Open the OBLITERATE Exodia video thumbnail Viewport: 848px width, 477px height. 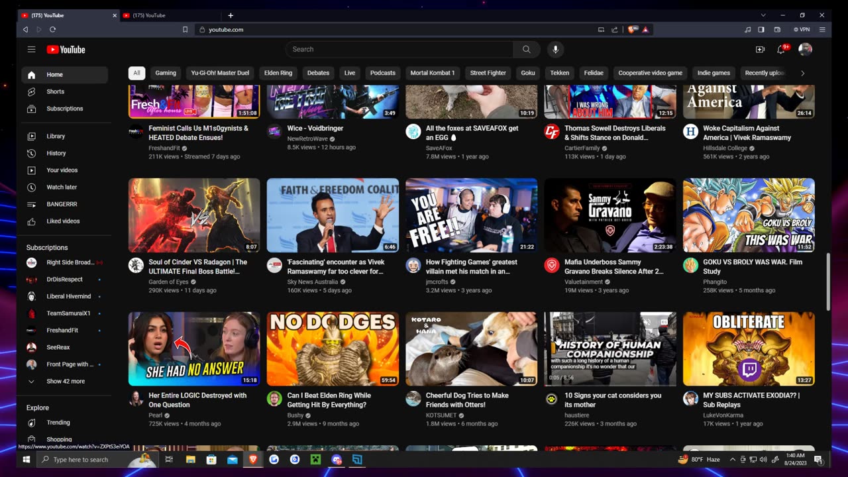click(749, 349)
